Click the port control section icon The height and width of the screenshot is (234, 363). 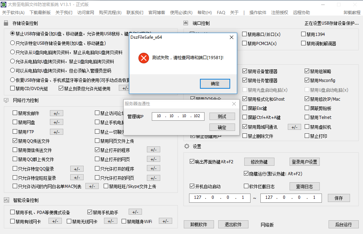(186, 23)
